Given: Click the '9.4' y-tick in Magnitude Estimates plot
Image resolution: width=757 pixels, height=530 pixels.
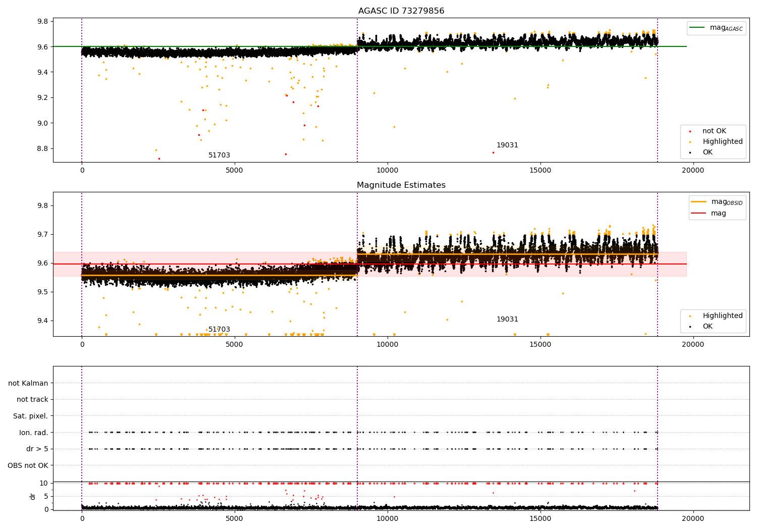Looking at the screenshot, I should (42, 321).
